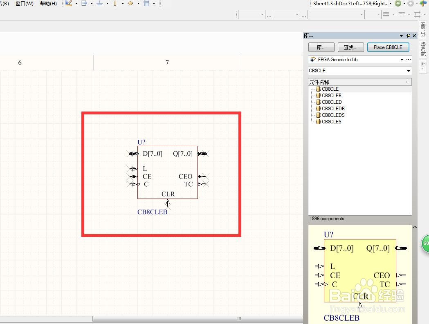Click the line style dashed icon
Viewport: 429px width, 324px height.
pos(402,14)
